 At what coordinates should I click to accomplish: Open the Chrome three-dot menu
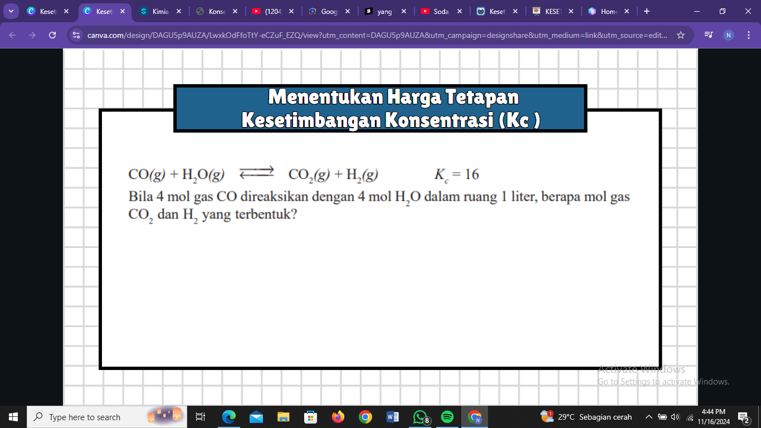pyautogui.click(x=748, y=35)
